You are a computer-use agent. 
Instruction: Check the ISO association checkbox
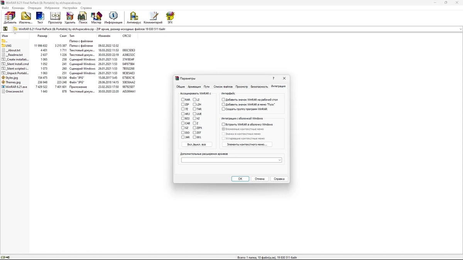point(183,133)
